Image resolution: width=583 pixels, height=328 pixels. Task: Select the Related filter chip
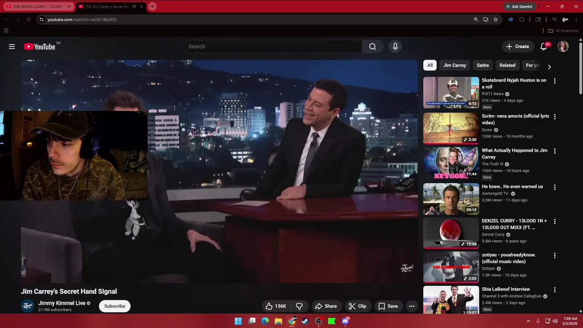click(x=507, y=65)
